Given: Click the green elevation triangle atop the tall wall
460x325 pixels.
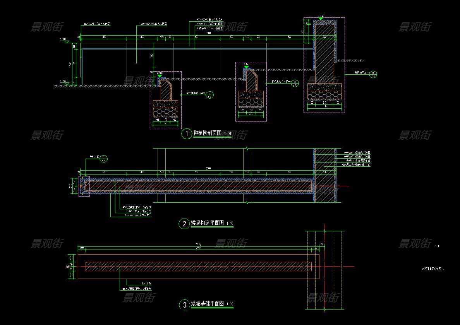Looking at the screenshot, I should [x=321, y=19].
